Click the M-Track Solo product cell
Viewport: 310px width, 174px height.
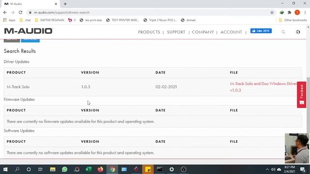pyautogui.click(x=18, y=87)
